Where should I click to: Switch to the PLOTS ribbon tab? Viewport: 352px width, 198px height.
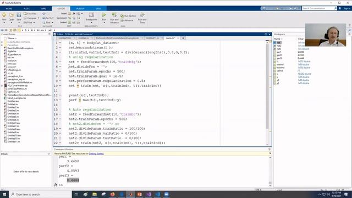coord(26,9)
